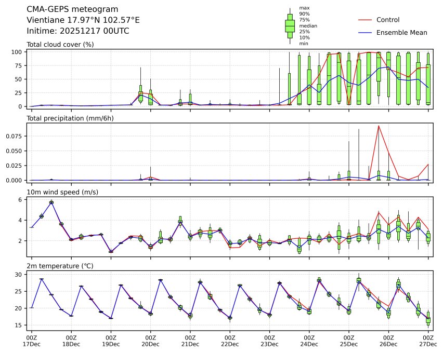The height and width of the screenshot is (353, 443).
Task: Click the blue Ensemble Mean legend line
Action: (366, 32)
